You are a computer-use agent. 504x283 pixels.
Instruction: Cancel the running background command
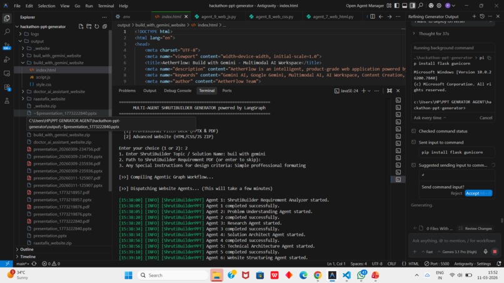(x=486, y=117)
